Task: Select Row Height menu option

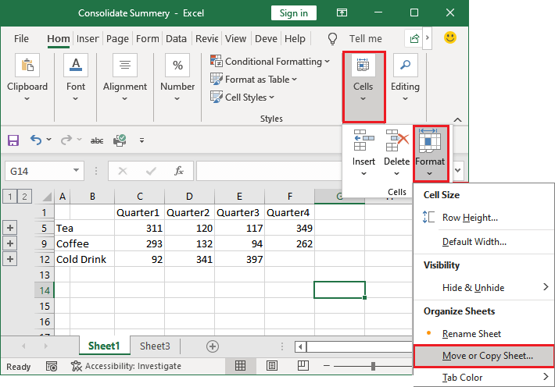Action: pos(484,218)
